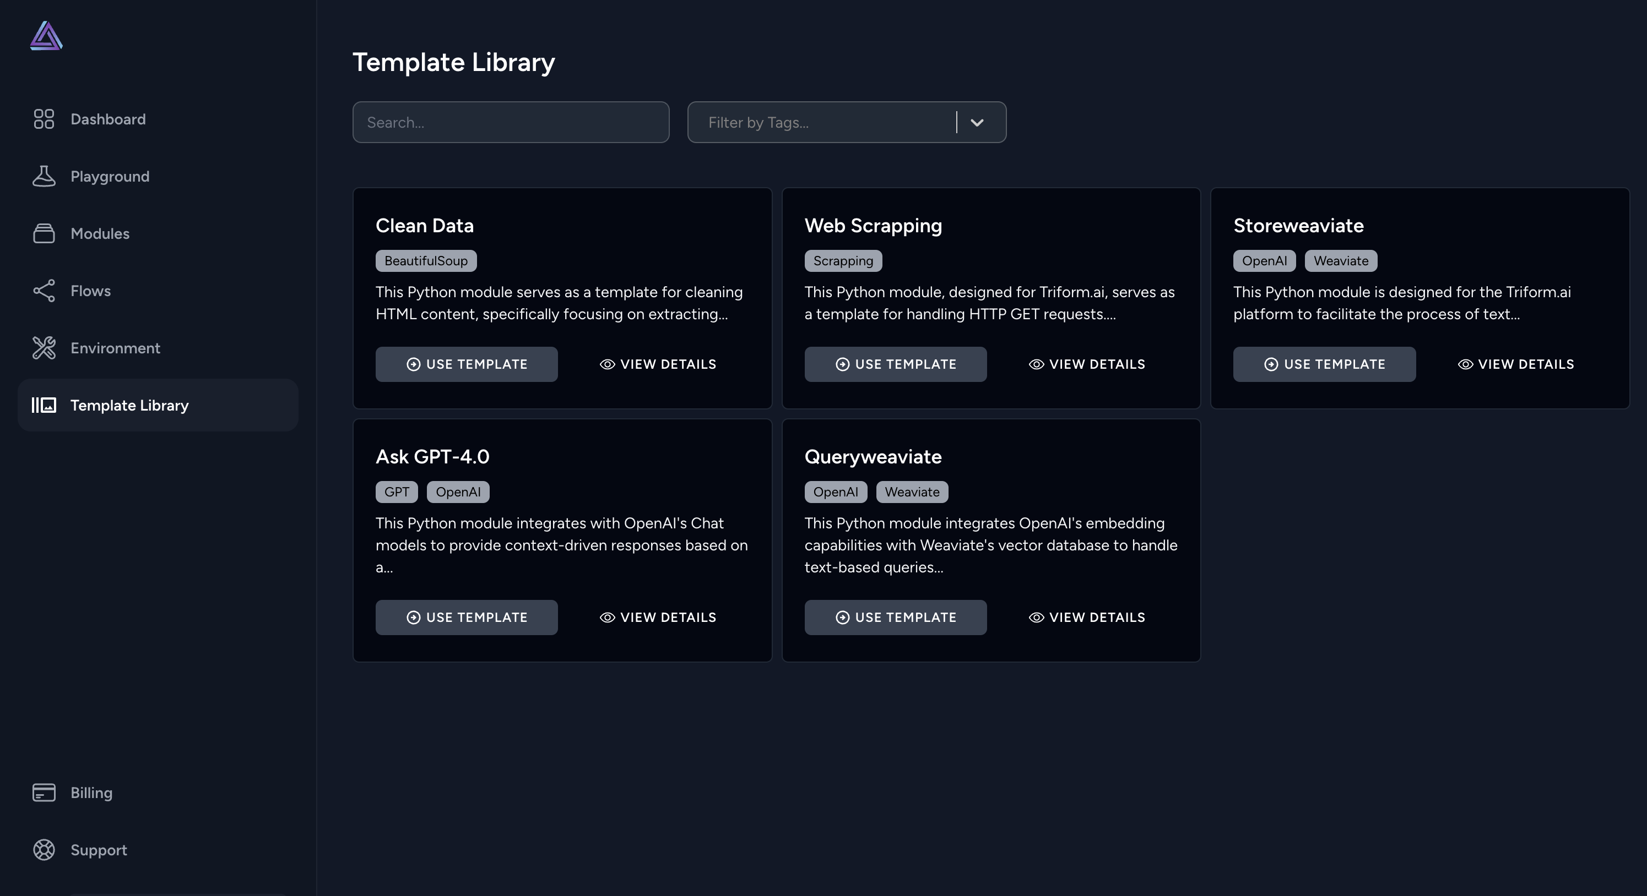Open the Support lifebuoy icon
1647x896 pixels.
coord(44,850)
